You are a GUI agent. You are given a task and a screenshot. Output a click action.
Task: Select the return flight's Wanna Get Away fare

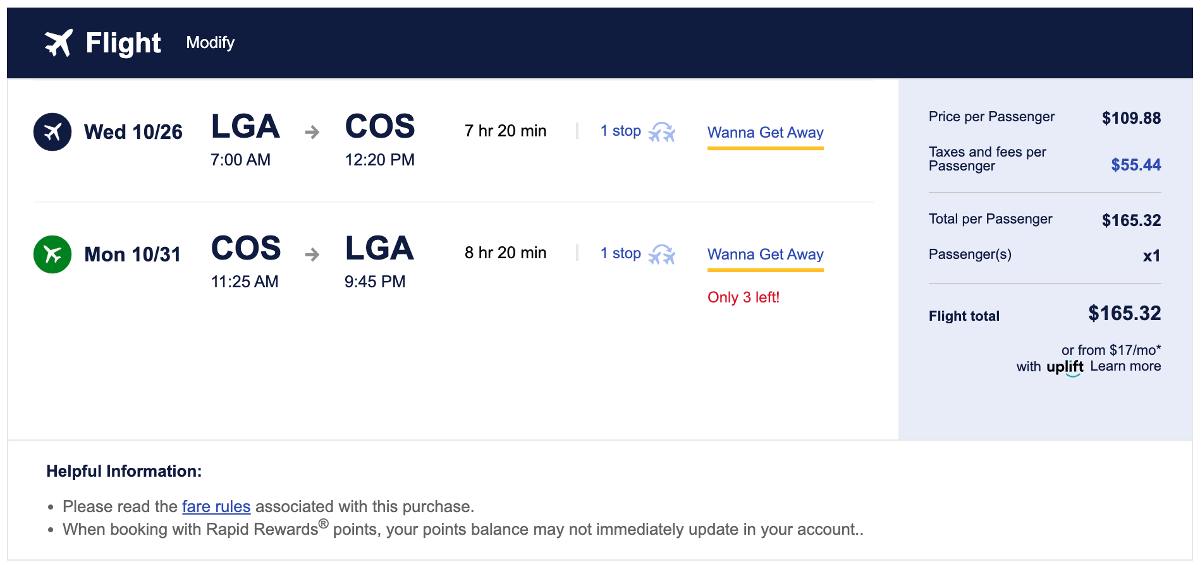[x=765, y=254]
